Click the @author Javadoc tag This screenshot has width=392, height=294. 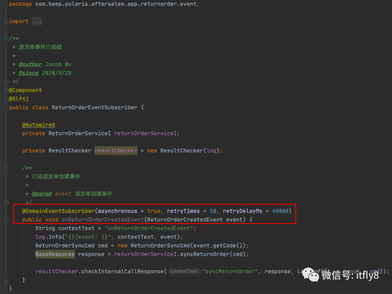point(30,65)
